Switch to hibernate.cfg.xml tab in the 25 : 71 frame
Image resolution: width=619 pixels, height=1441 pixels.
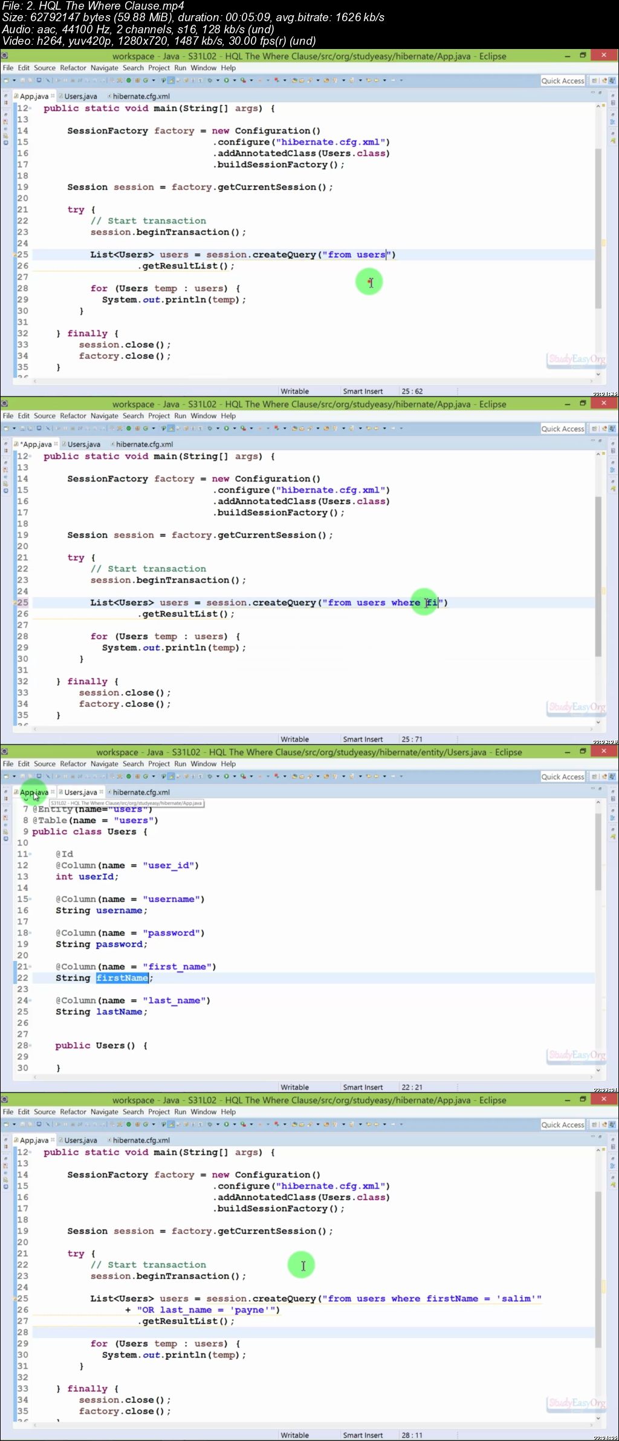tap(144, 444)
